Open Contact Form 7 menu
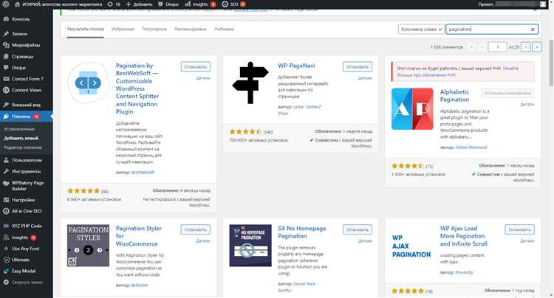 tap(27, 79)
